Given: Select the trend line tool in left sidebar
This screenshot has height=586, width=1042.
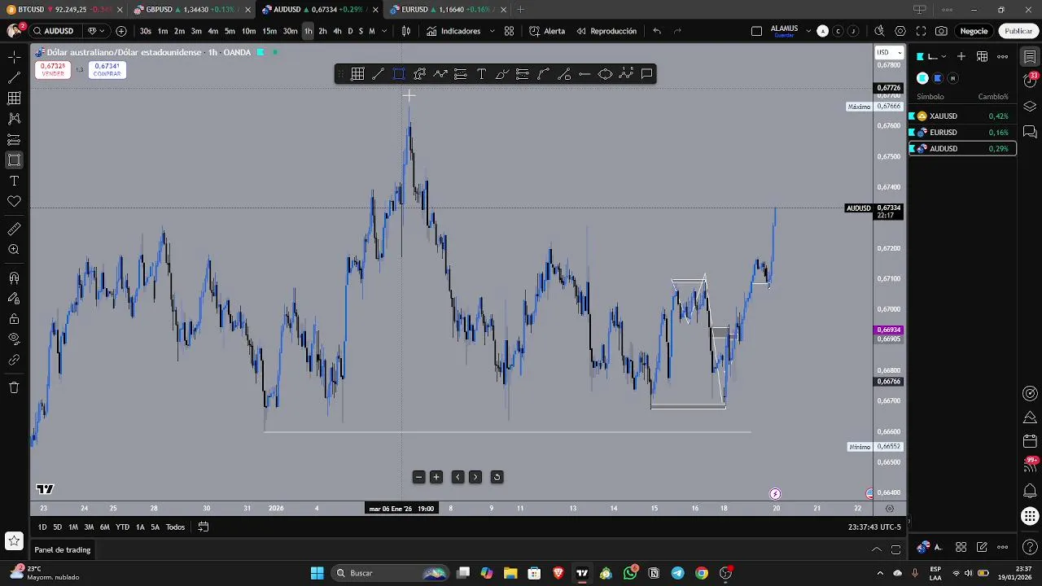Looking at the screenshot, I should (14, 77).
